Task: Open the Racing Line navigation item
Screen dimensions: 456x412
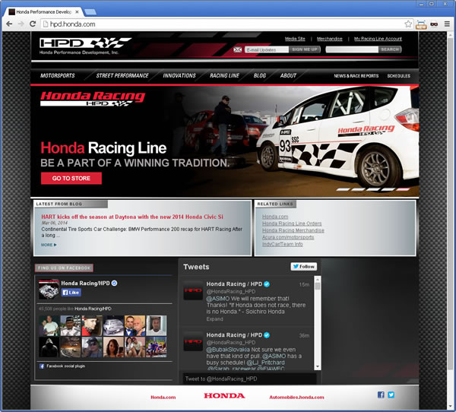Action: (224, 76)
